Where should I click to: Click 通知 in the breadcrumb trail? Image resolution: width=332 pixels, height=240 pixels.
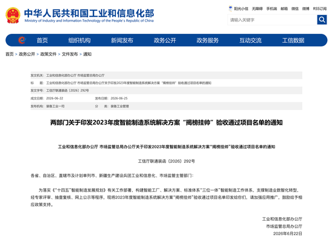[x=88, y=54]
